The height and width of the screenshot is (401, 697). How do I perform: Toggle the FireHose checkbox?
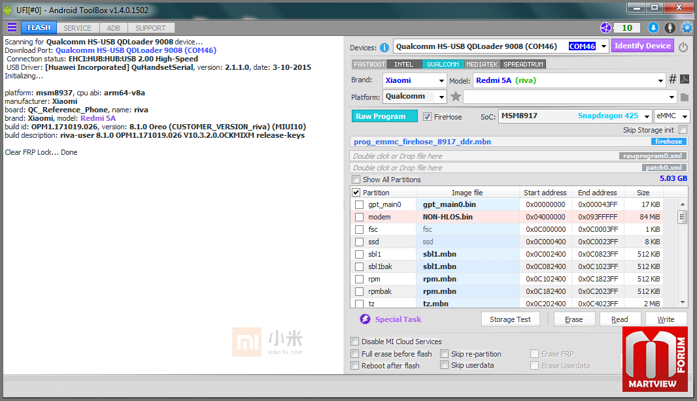coord(427,117)
